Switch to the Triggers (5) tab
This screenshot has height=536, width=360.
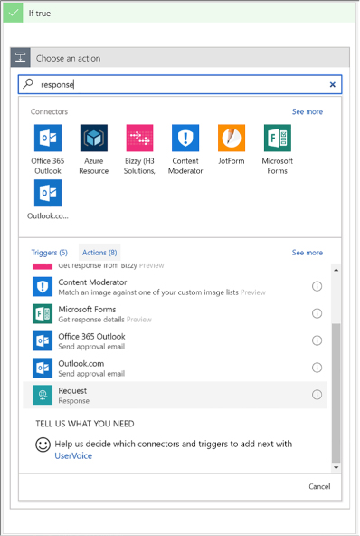click(50, 253)
